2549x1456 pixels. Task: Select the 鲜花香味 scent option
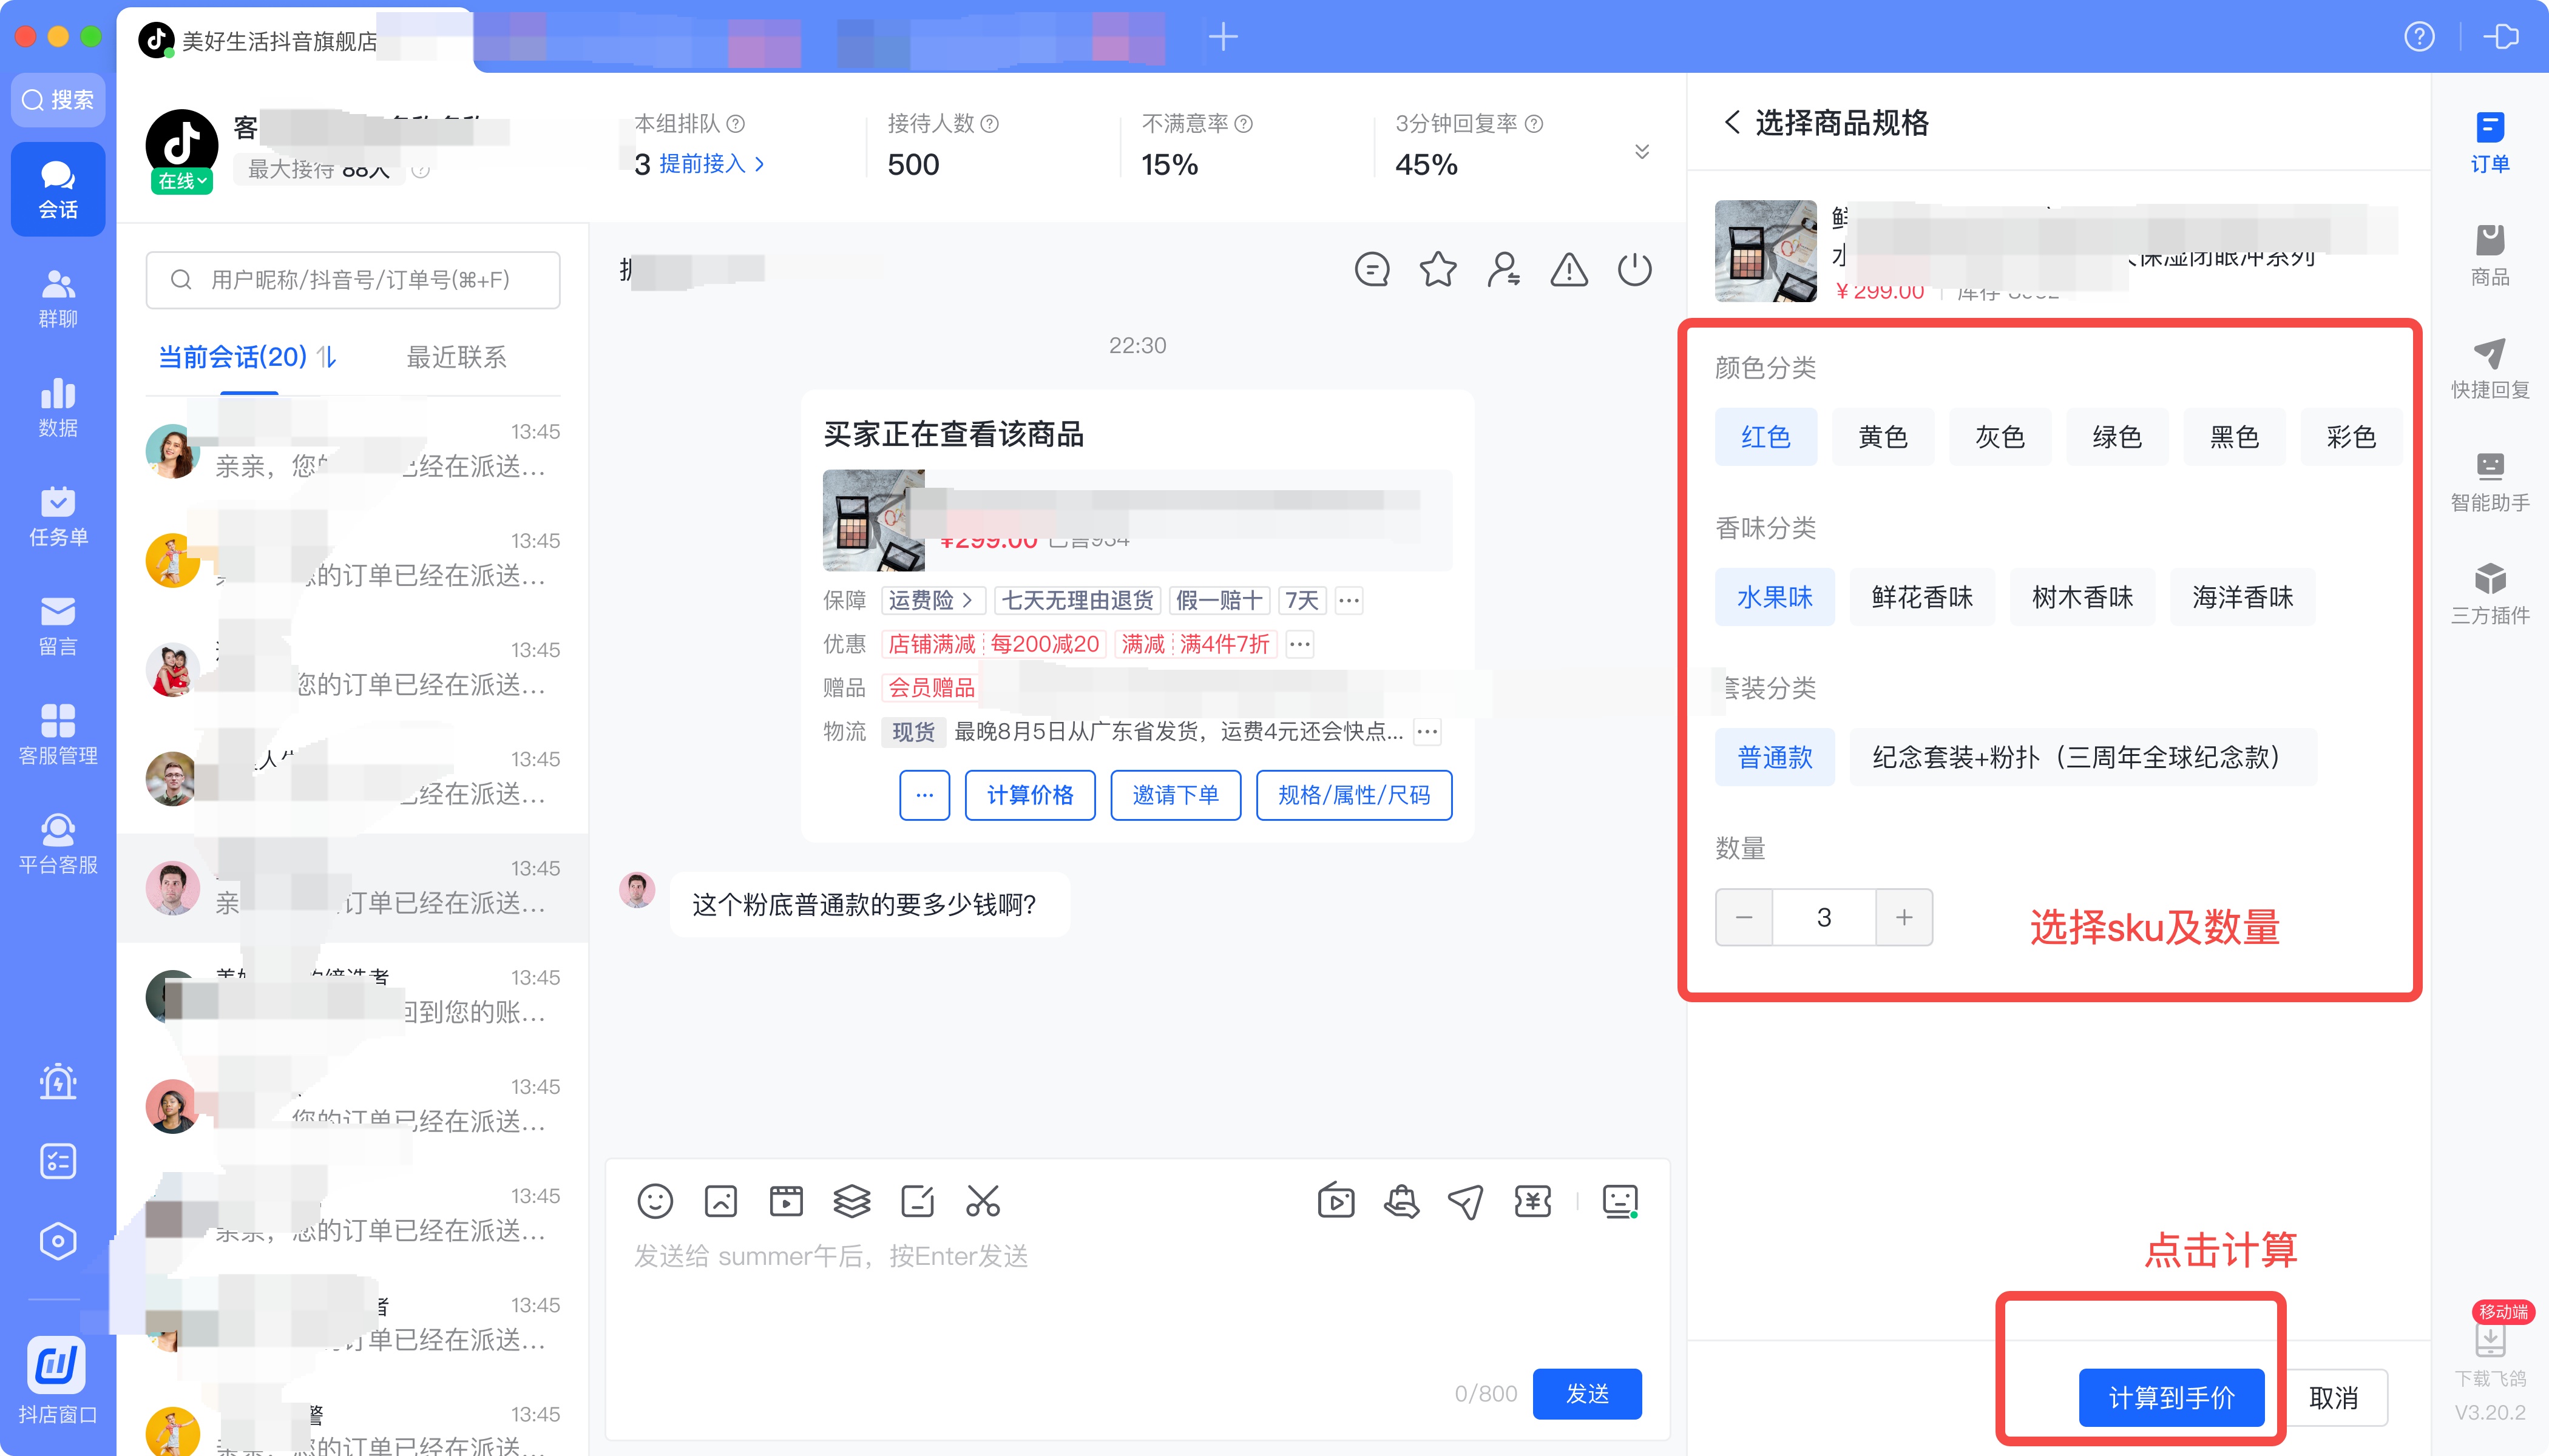[1921, 597]
